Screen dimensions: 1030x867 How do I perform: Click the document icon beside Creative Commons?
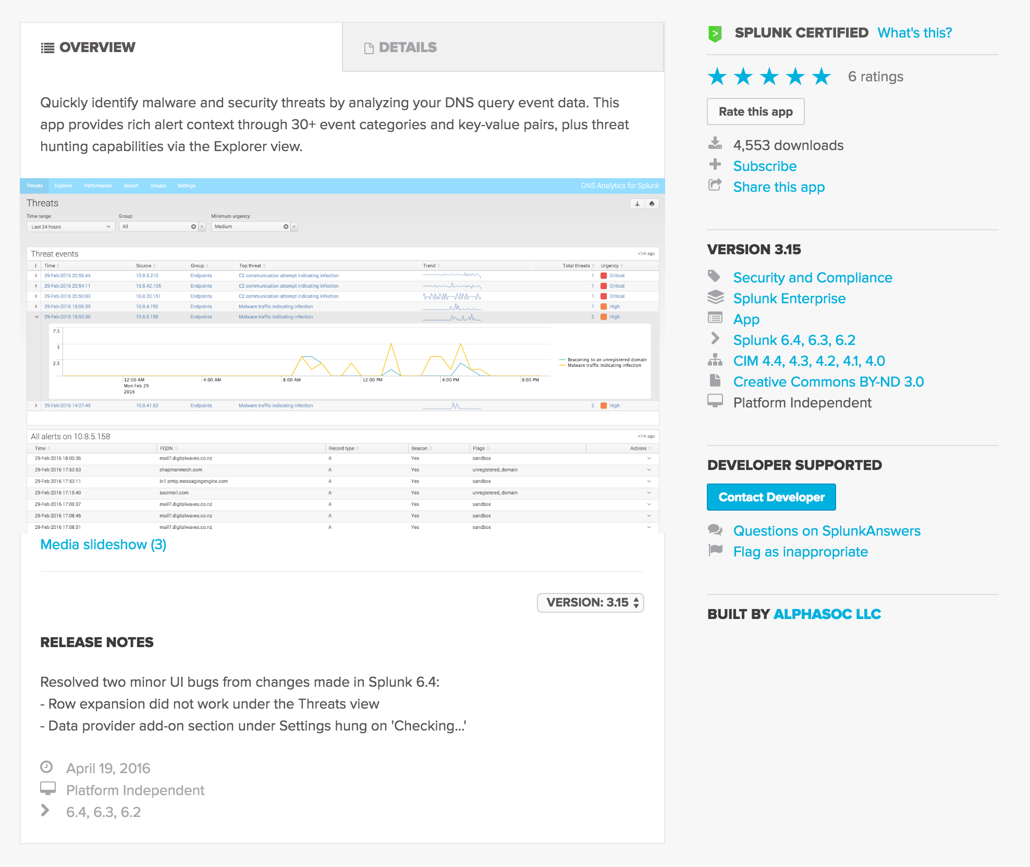(x=715, y=380)
